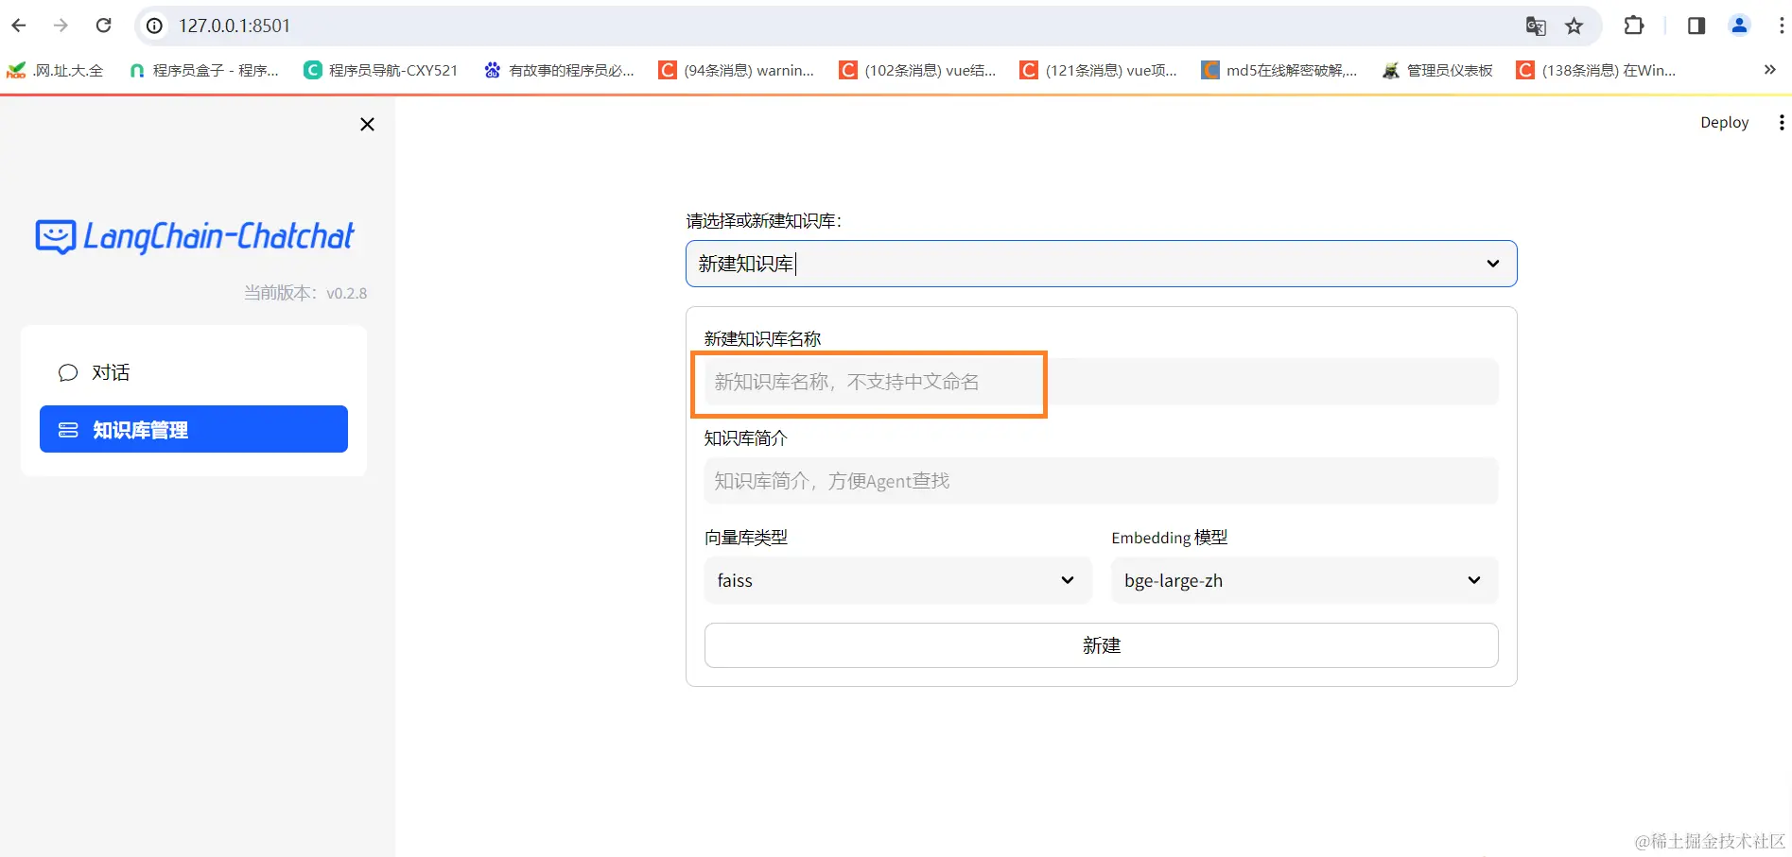Open the browser Extensions puzzle icon
Screen dimensions: 1792x857
pos(1633,26)
